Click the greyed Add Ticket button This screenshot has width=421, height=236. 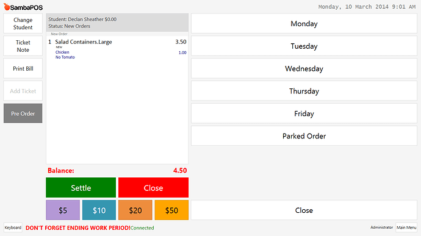coord(23,91)
